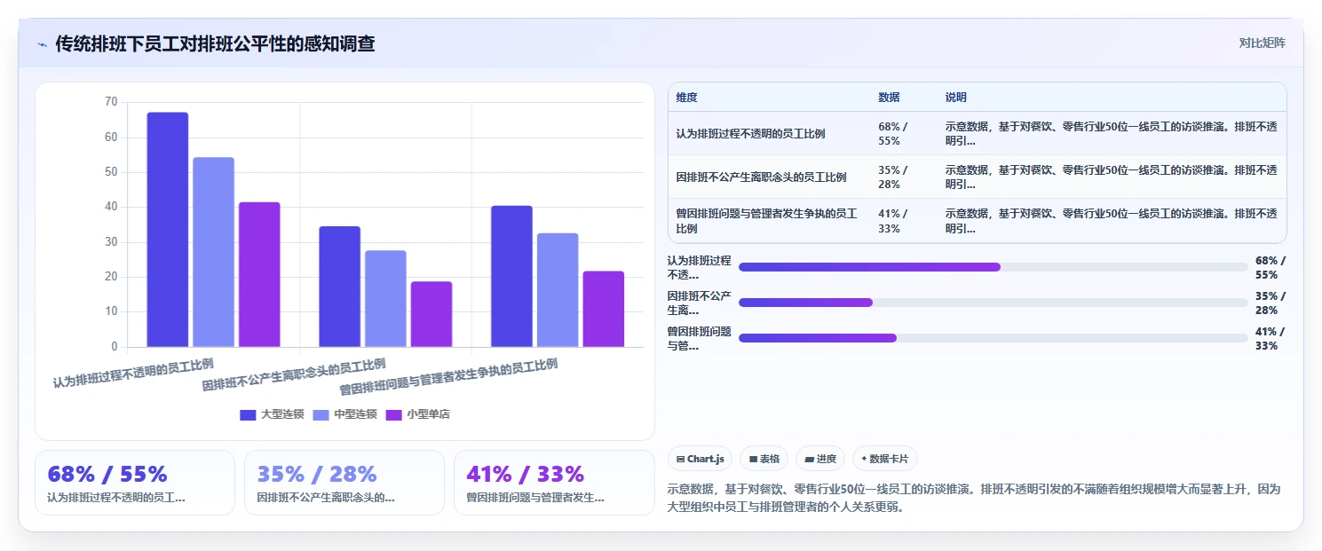Click table row 曾因排班问题与管理者发生争执的员工比例
This screenshot has width=1322, height=551.
point(977,221)
